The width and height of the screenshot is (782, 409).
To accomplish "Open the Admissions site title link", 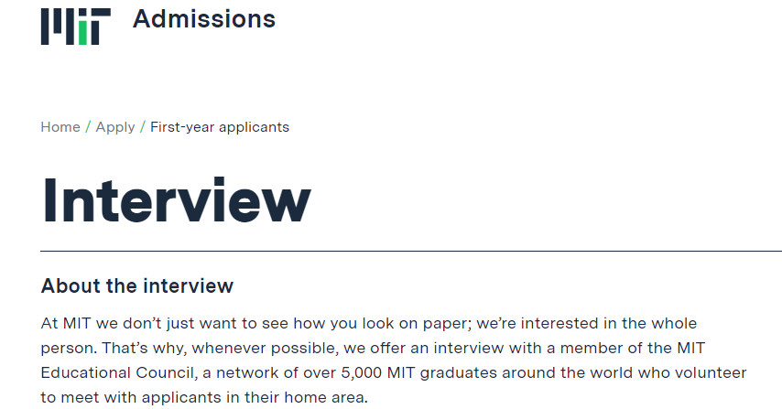I will pos(204,19).
